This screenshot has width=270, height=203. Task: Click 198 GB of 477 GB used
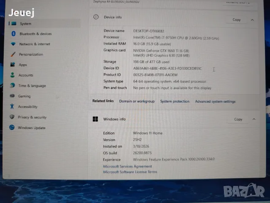(x=151, y=62)
